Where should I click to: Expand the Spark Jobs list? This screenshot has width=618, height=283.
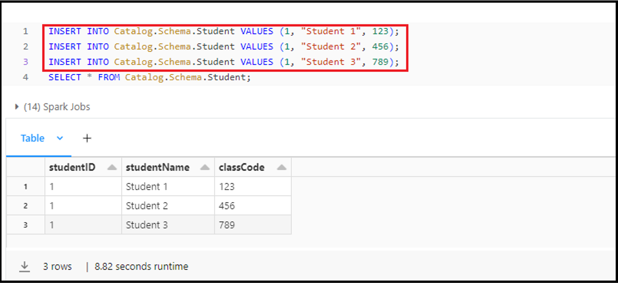pyautogui.click(x=17, y=107)
